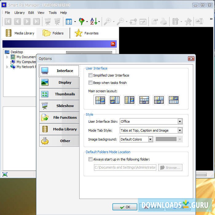Click the print toolbar icon
The image size is (215, 215).
pos(163,22)
